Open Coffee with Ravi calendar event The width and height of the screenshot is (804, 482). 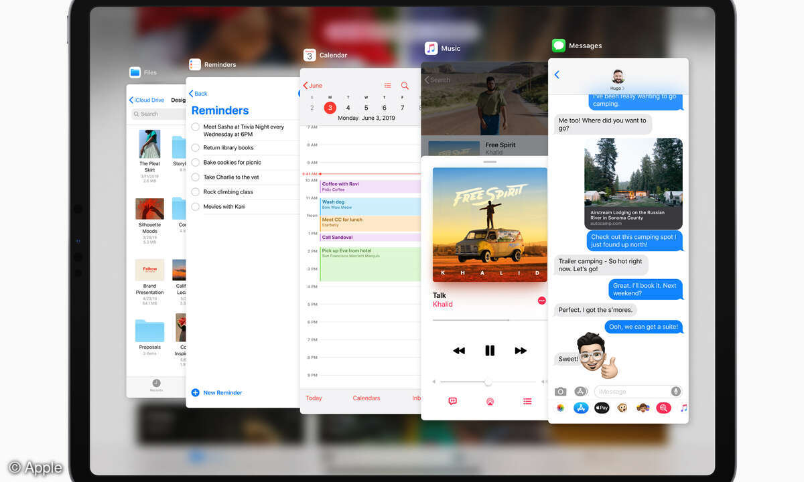tap(371, 187)
